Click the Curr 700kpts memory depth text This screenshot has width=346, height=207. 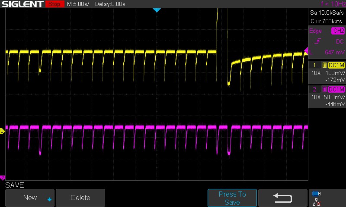click(x=326, y=21)
